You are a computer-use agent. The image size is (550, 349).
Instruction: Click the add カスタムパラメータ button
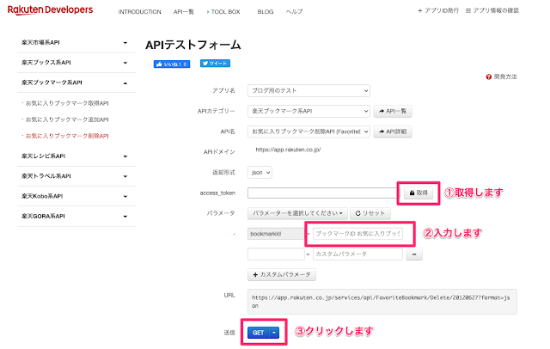coord(282,274)
